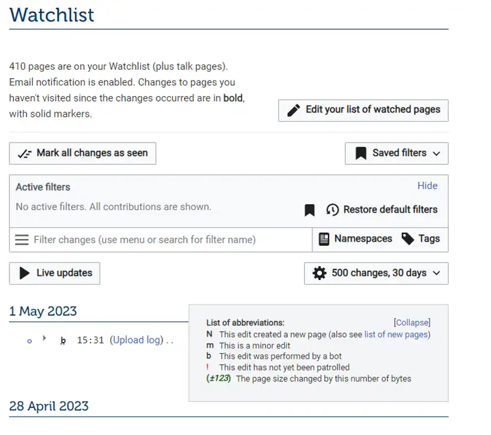Open the 500 changes, 30 days dropdown

click(376, 273)
